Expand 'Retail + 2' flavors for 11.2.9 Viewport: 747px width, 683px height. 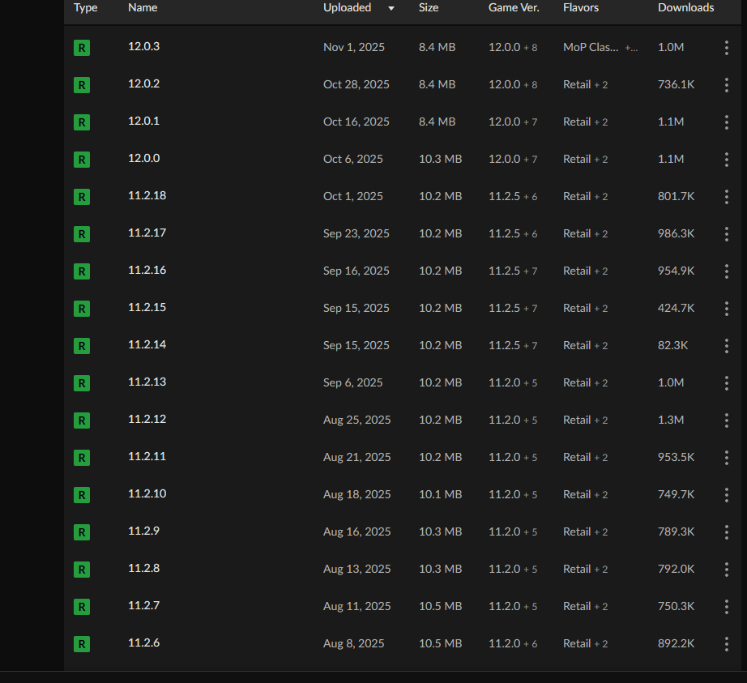pos(586,532)
